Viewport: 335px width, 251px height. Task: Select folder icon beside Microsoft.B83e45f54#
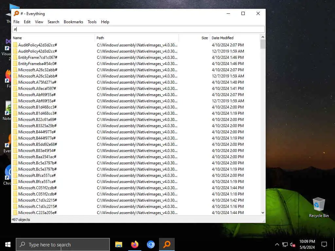tap(15, 150)
